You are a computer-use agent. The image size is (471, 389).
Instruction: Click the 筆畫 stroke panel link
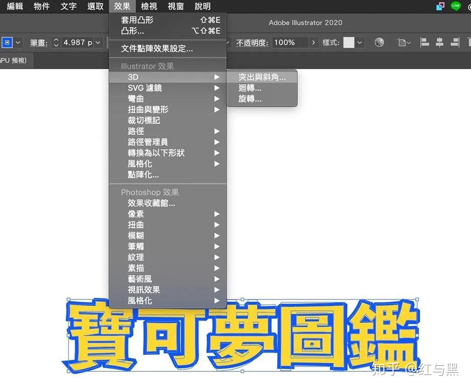(x=39, y=43)
